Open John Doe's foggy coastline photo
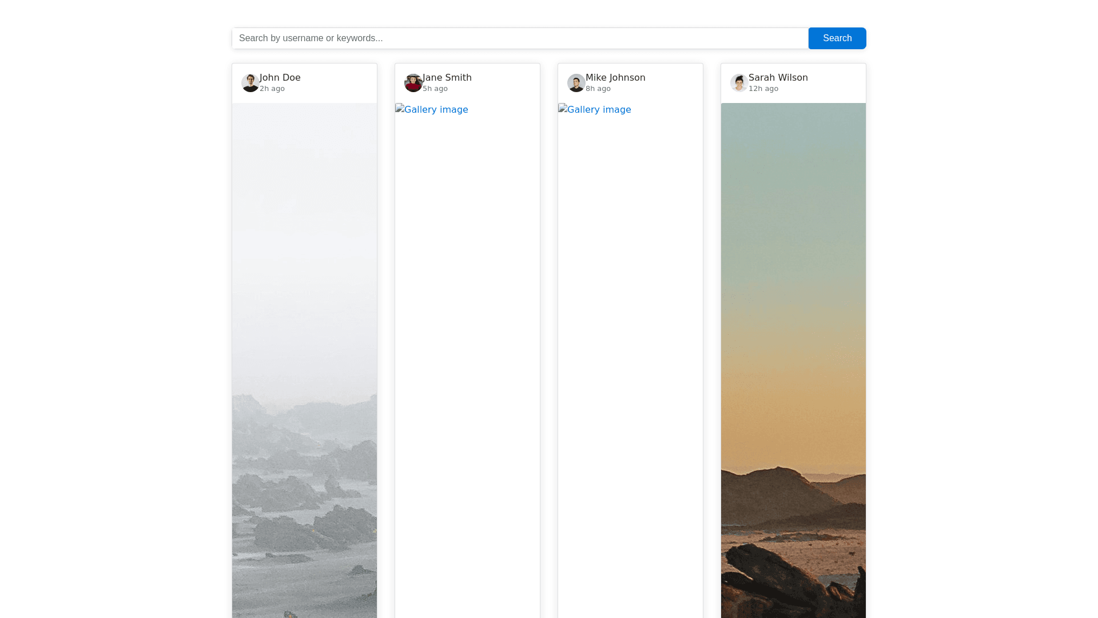The height and width of the screenshot is (618, 1098). (x=304, y=360)
